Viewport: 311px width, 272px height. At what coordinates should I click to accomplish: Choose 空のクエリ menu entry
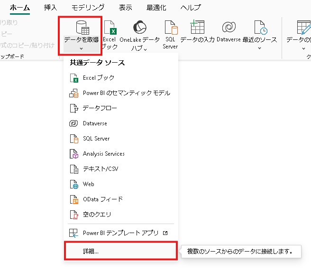120,215
